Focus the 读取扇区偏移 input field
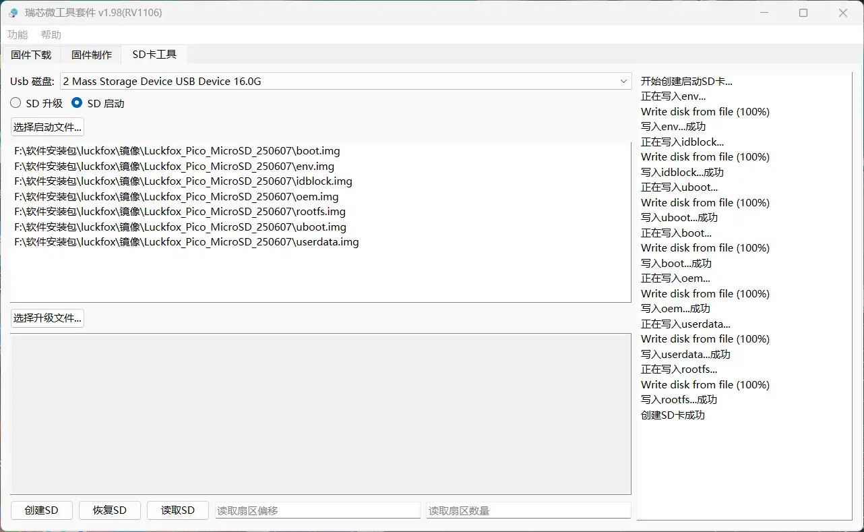The image size is (864, 532). [317, 510]
